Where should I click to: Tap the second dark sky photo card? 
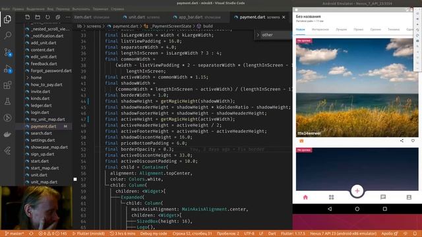[357, 169]
